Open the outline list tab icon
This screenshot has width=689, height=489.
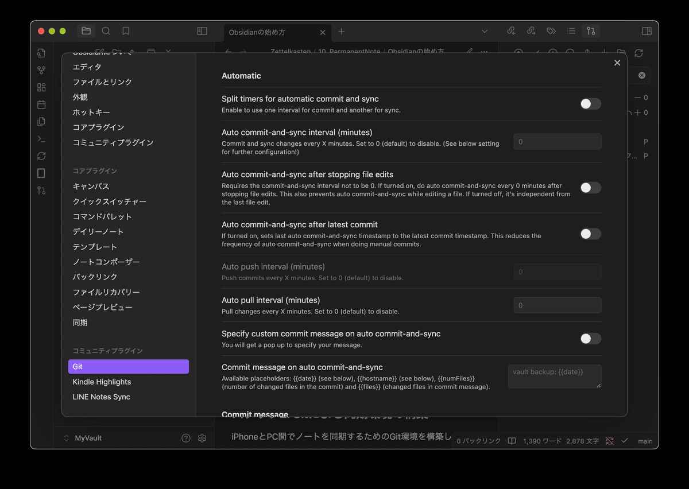coord(571,31)
